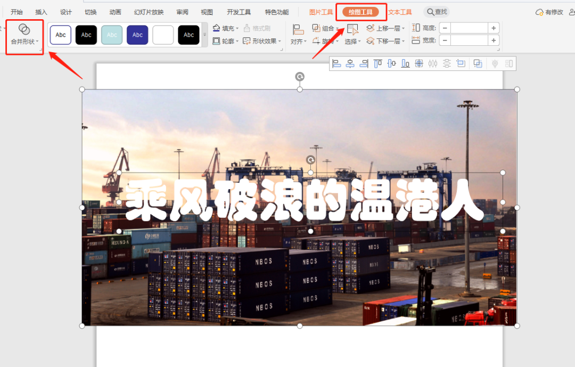
Task: Increase the 高度 height value
Action: [x=494, y=28]
